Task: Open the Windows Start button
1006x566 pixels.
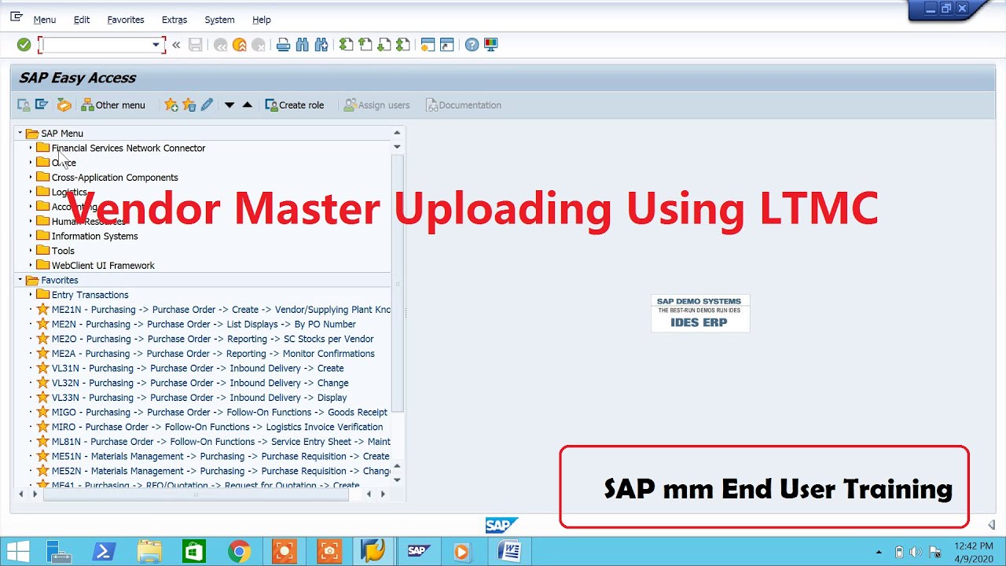Action: click(19, 552)
